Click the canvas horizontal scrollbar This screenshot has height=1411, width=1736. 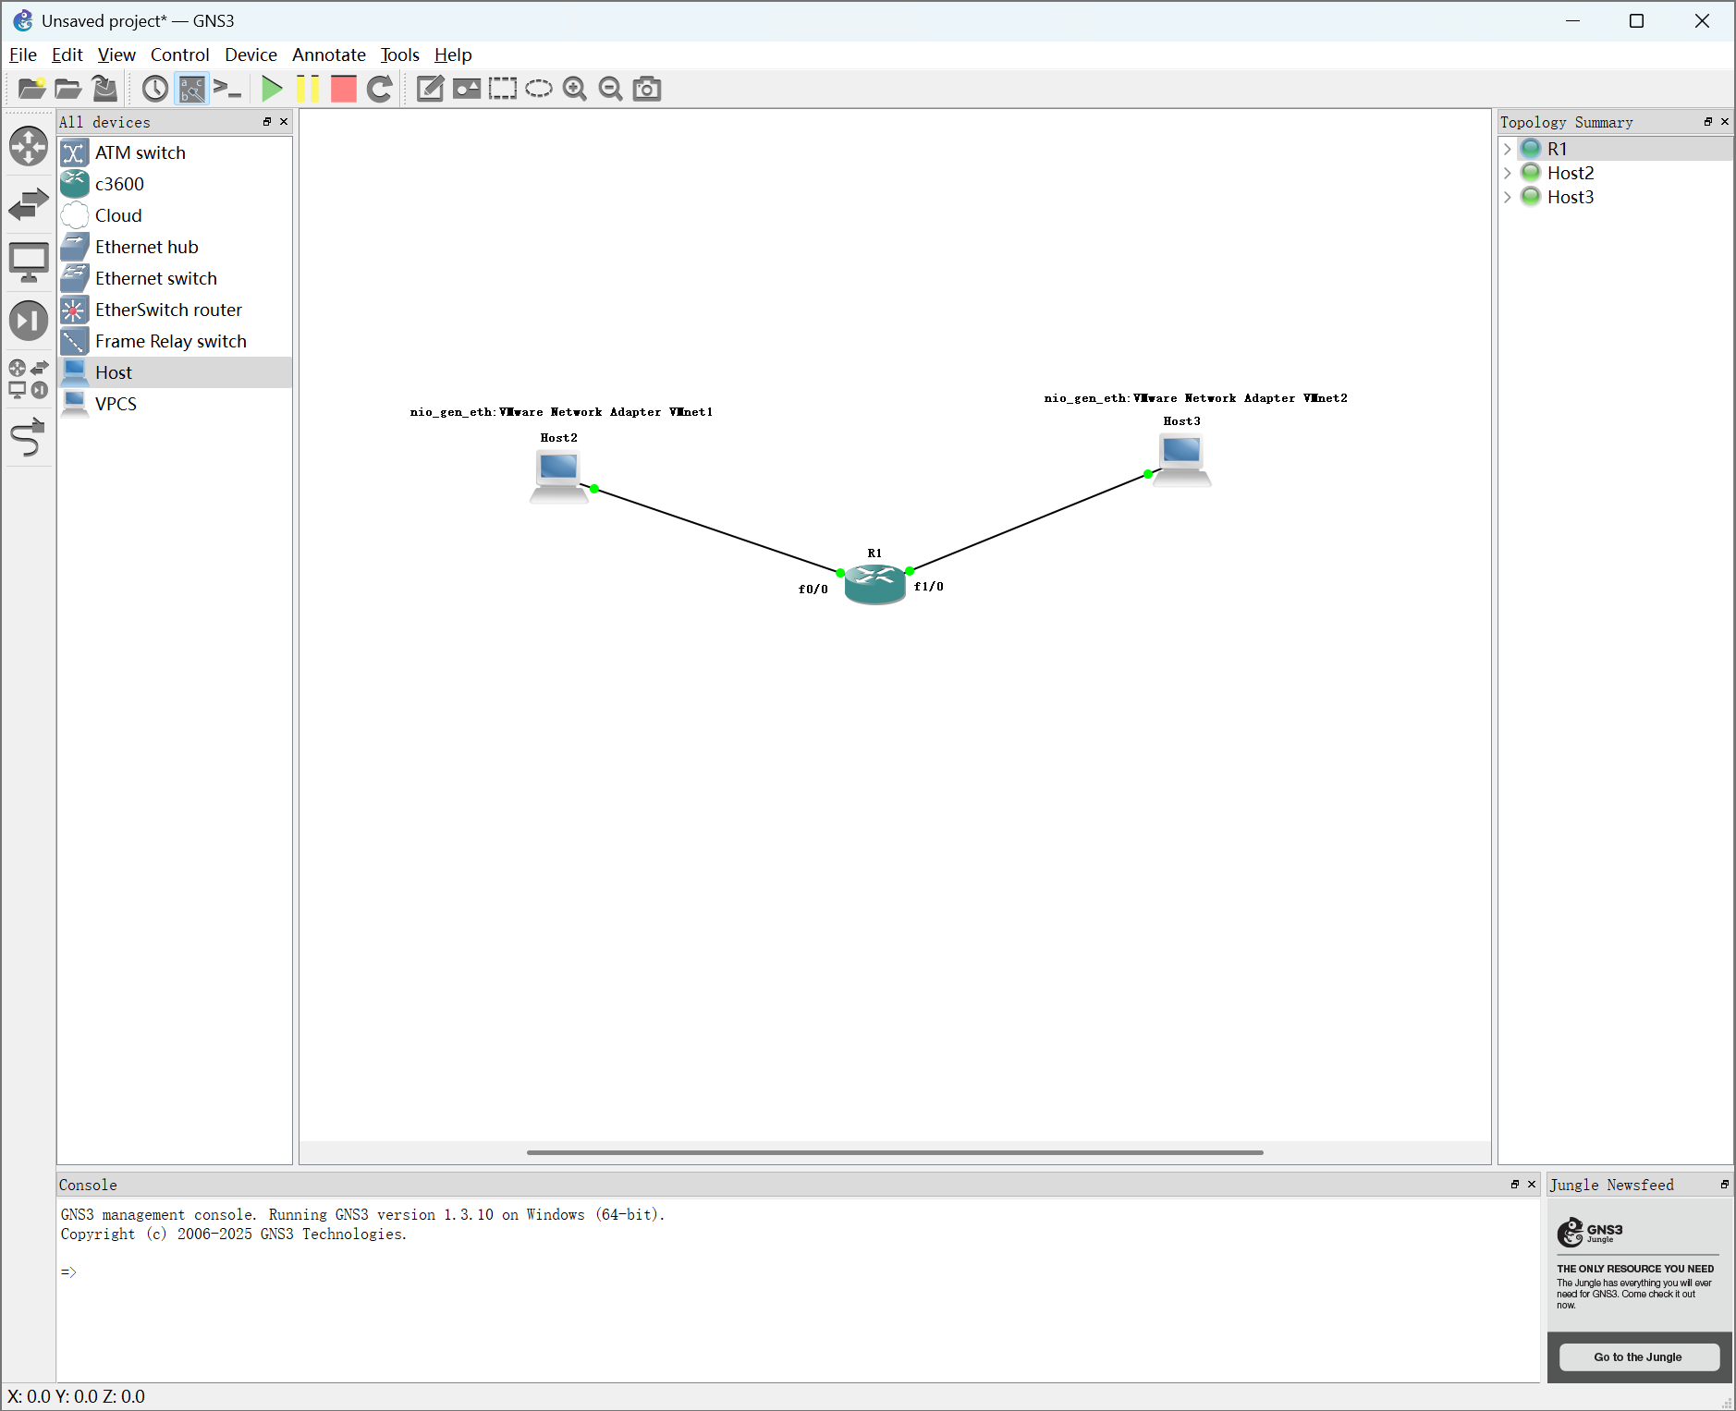pyautogui.click(x=895, y=1152)
